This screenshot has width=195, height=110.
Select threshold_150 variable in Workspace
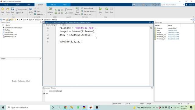(x=161, y=37)
